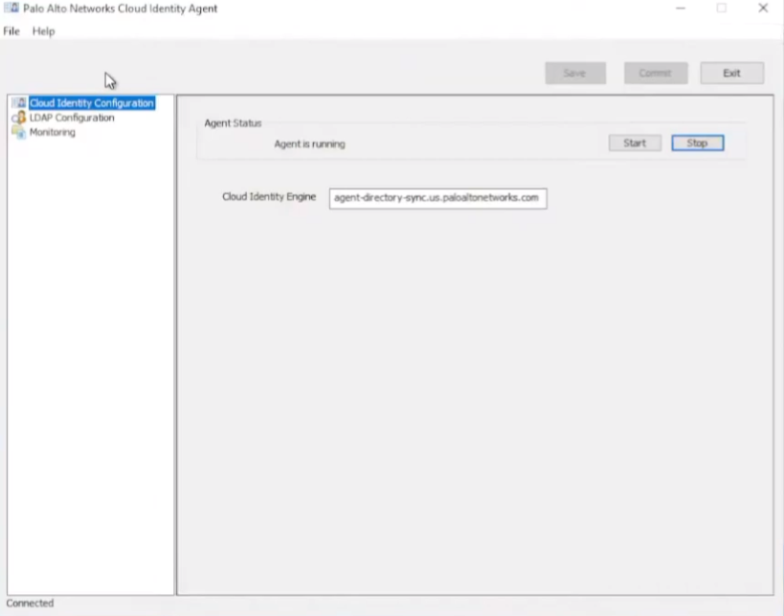Select LDAP Configuration in the tree

(72, 118)
